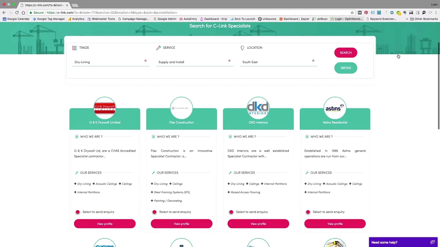Open the Campaign Manager bookmark
Screen dimensions: 440x247
pos(133,19)
